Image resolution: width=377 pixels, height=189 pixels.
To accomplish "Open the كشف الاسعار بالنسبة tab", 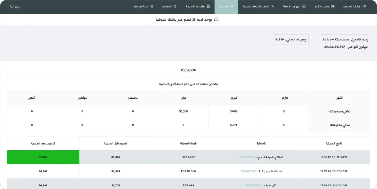I will (x=257, y=7).
